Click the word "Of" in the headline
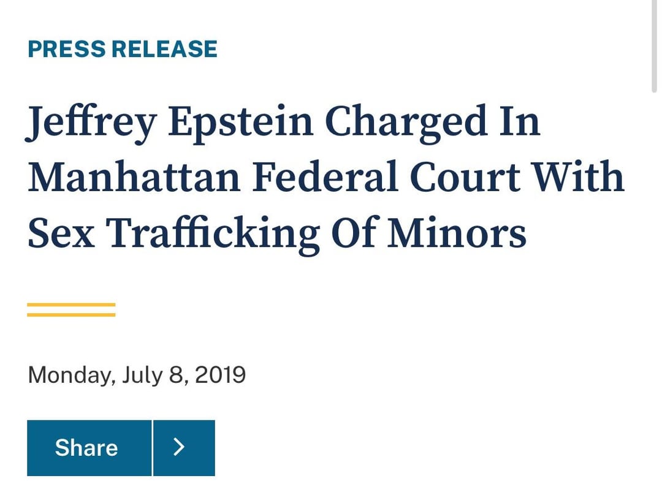Image resolution: width=662 pixels, height=484 pixels. tap(353, 233)
